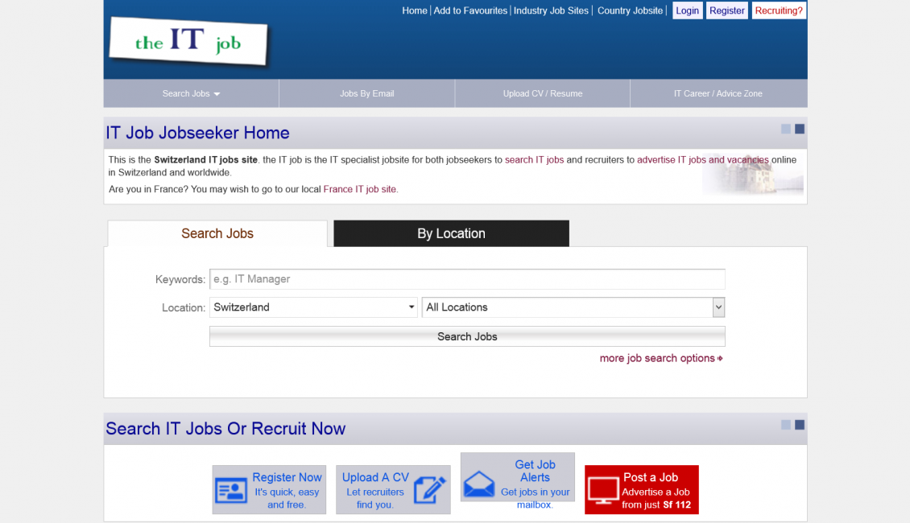Click the Post a Job monitor icon

click(602, 489)
